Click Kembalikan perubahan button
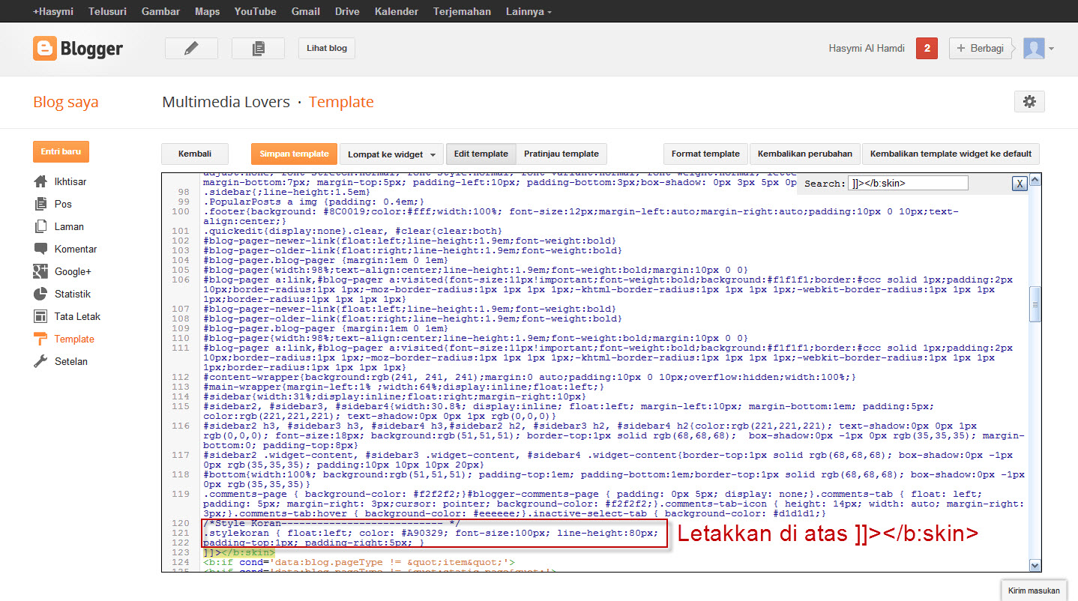The height and width of the screenshot is (601, 1078). coord(805,154)
